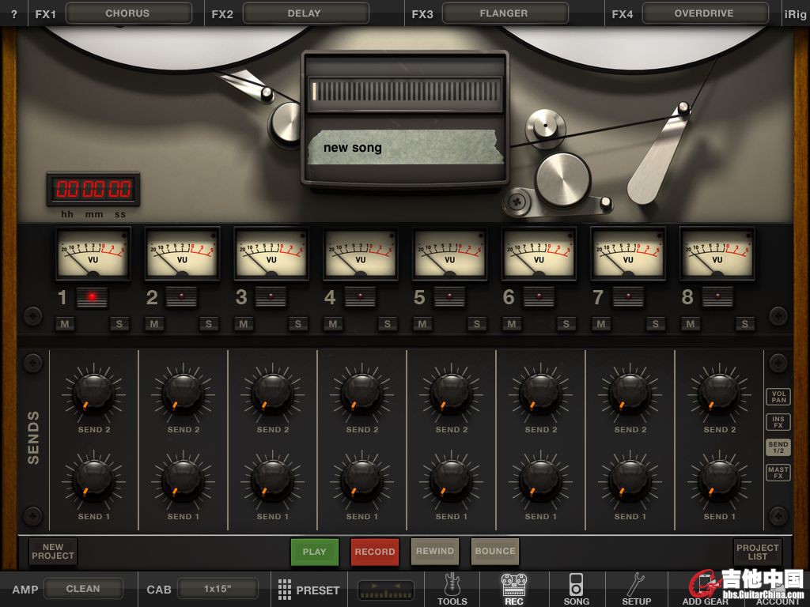Click track 1 Send 2 knob
The width and height of the screenshot is (810, 607).
coord(93,394)
